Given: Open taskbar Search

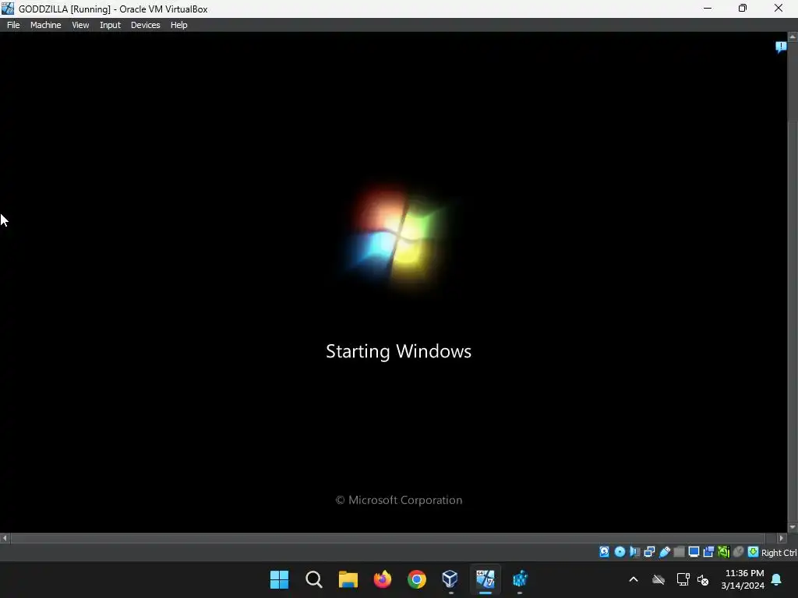Looking at the screenshot, I should click(x=313, y=579).
